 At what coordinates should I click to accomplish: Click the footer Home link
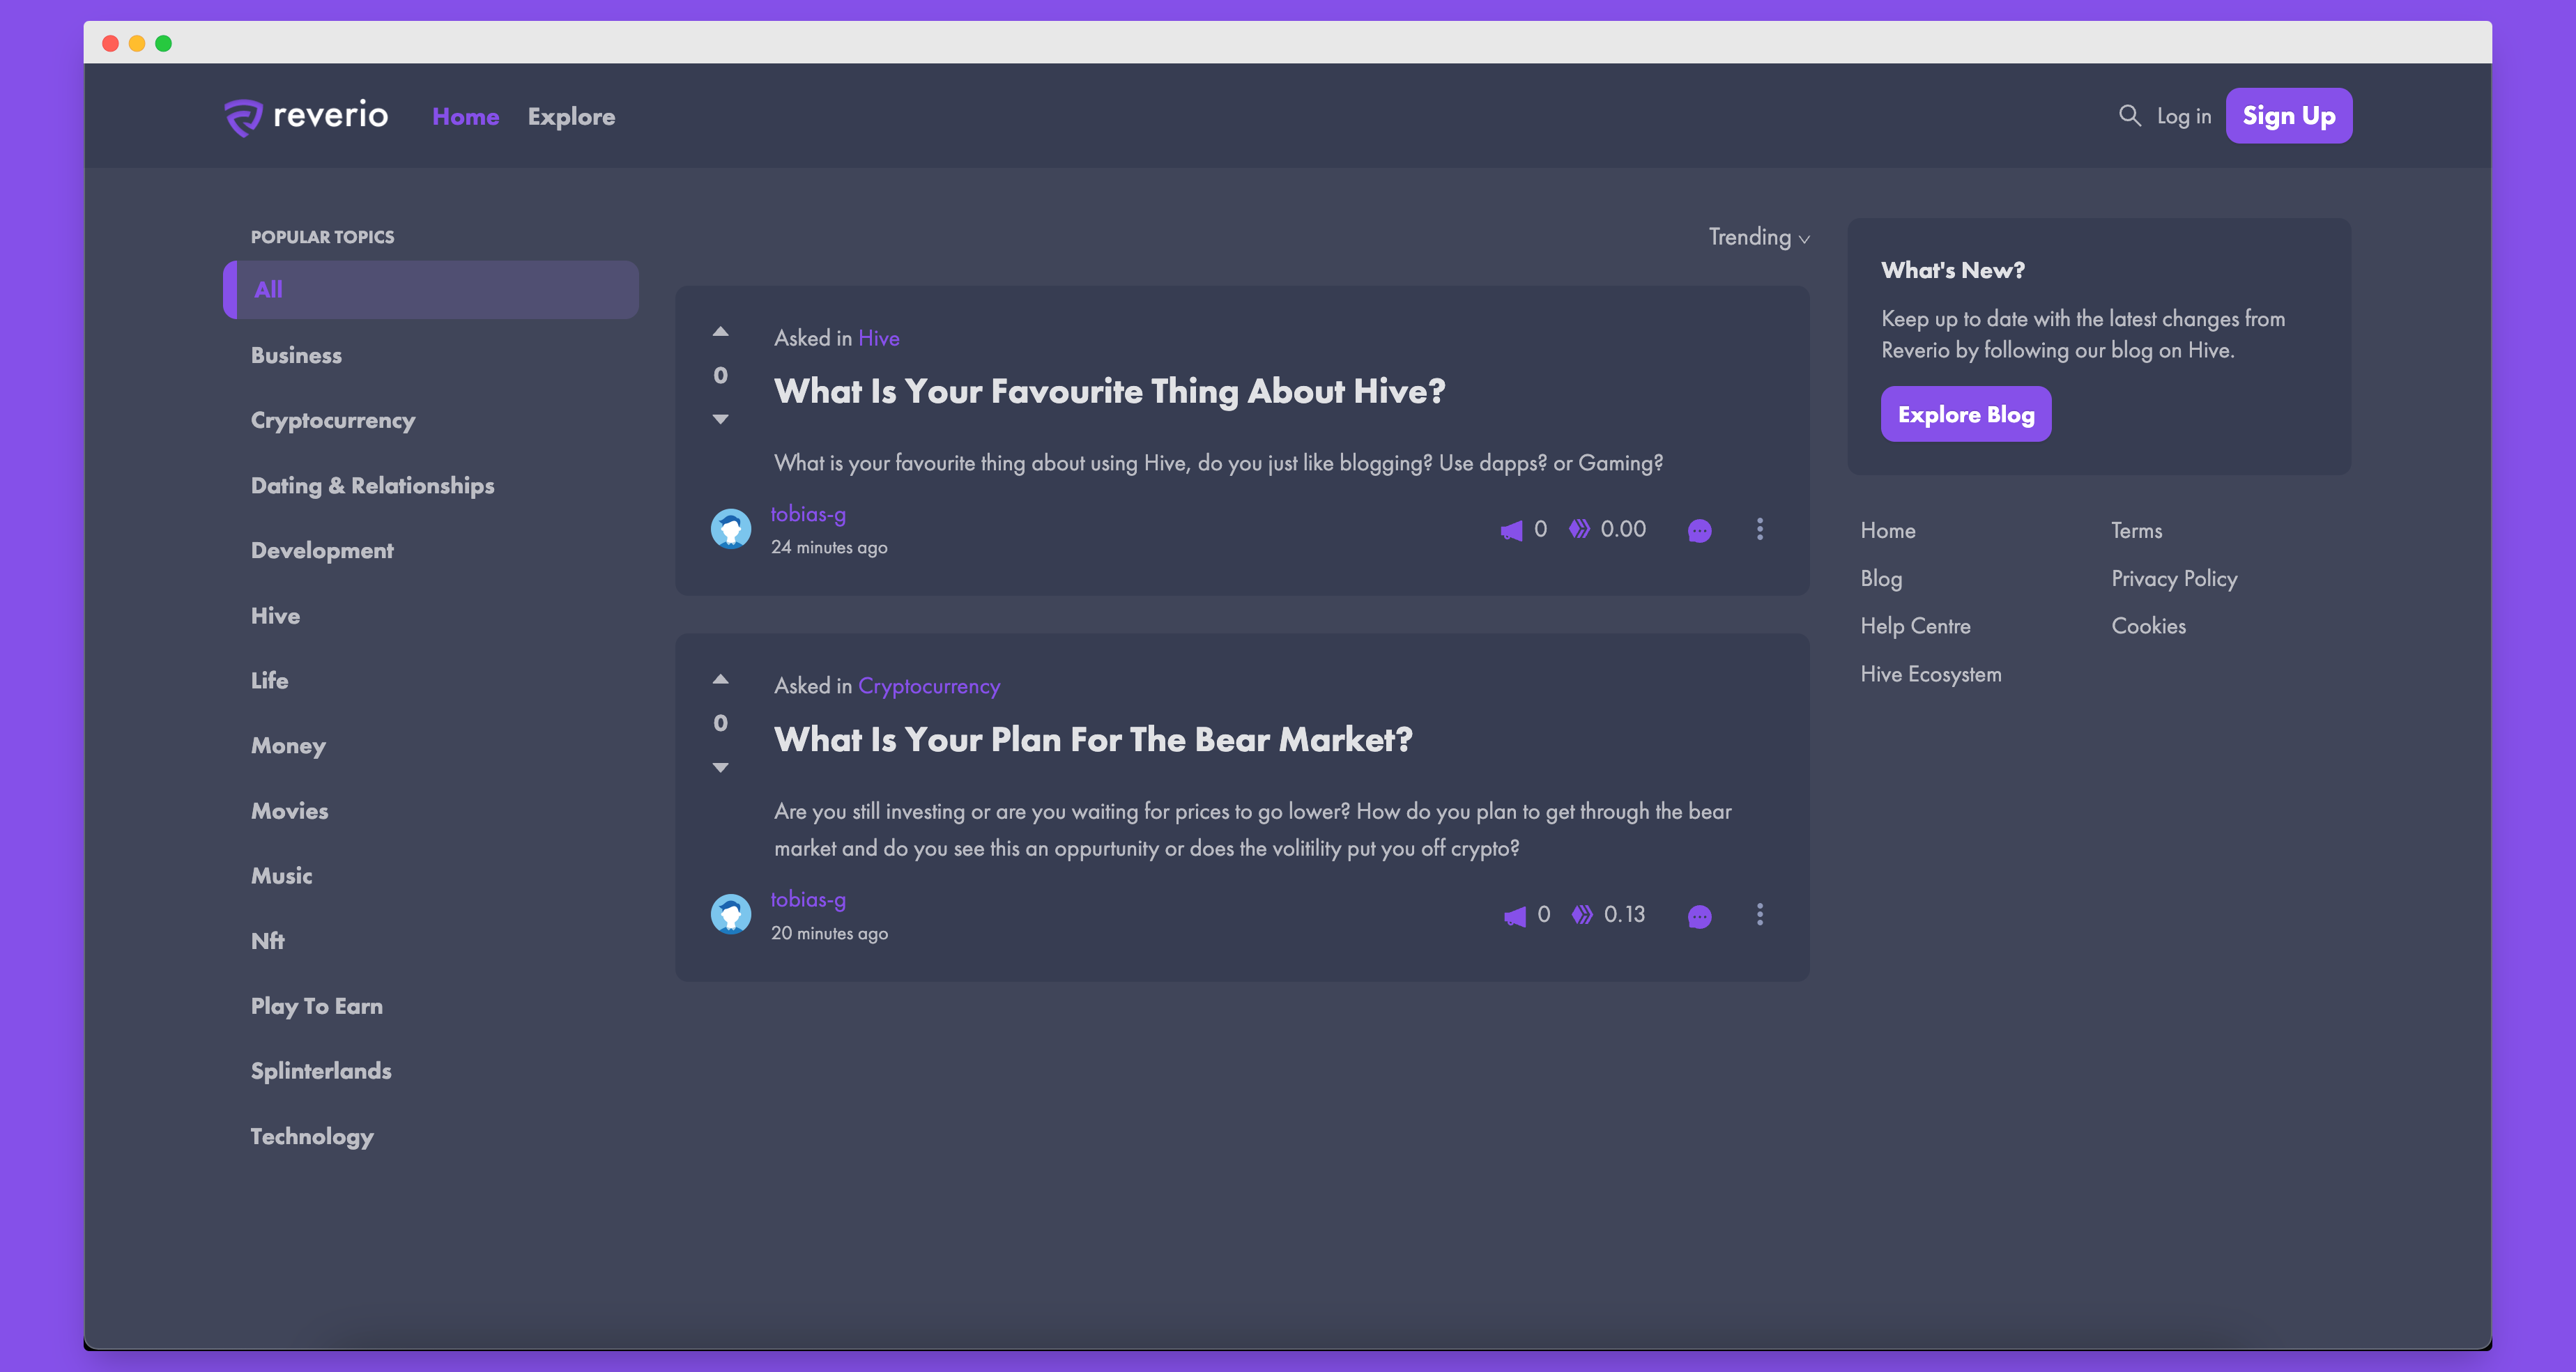[x=1887, y=531]
